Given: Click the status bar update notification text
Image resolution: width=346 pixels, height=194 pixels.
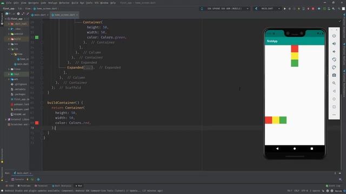Looking at the screenshot, I should (x=84, y=191).
